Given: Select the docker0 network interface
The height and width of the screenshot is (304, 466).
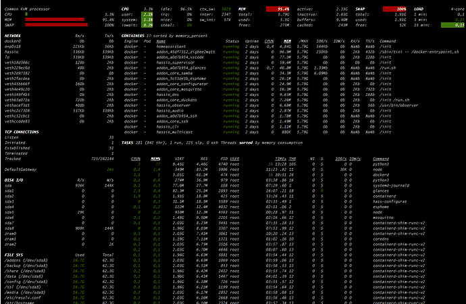Looking at the screenshot, I should 59,41.
